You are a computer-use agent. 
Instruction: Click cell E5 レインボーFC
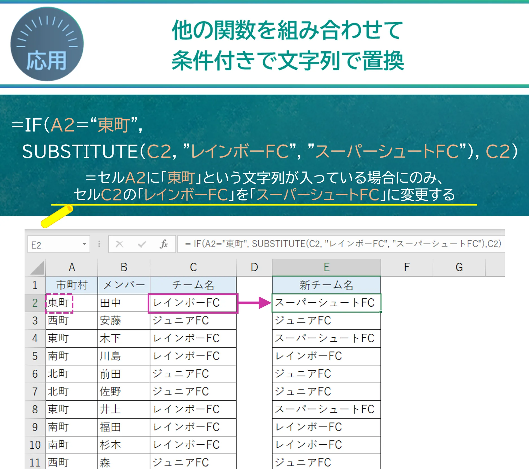[x=327, y=356]
